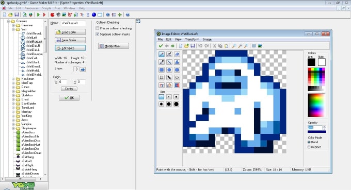Pick a color from the gradient spectrum
The width and height of the screenshot is (351, 190).
pos(316,105)
